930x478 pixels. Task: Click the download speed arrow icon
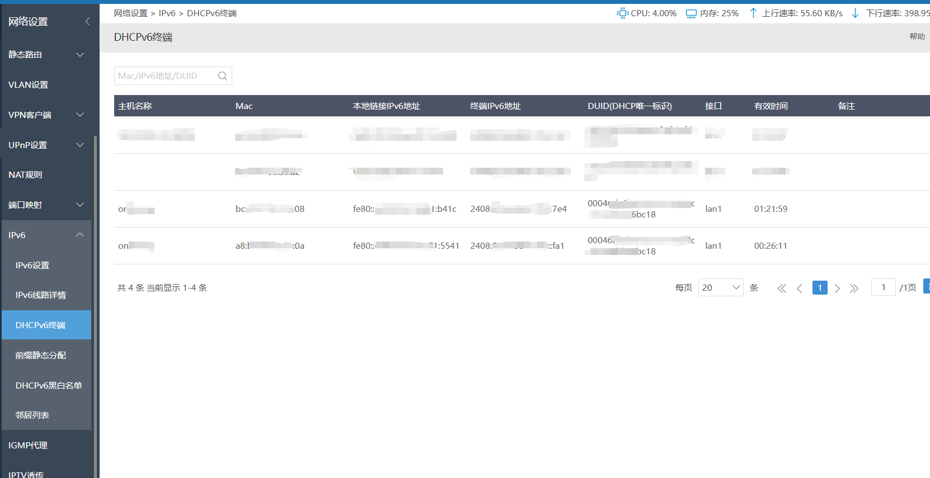click(855, 13)
